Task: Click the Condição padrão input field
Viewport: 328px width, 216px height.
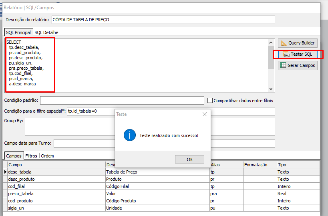Action: coord(122,100)
